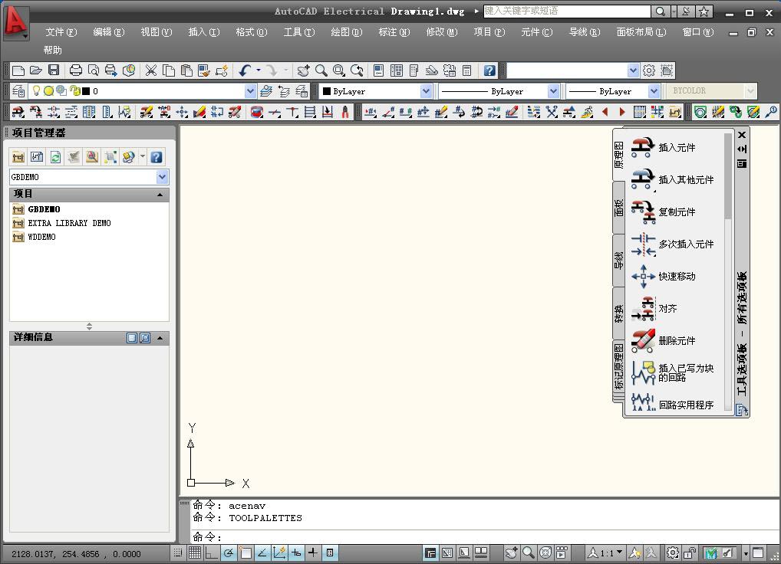Toggle grid display in the status bar
Screen dimensions: 781x564
coord(195,553)
